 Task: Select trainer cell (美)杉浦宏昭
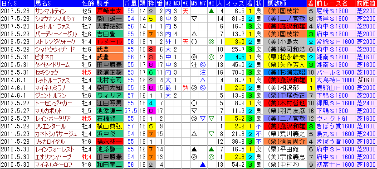pos(285,72)
